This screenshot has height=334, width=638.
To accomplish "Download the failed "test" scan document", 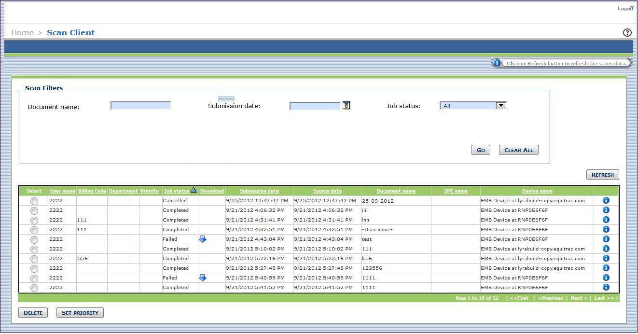I will (x=203, y=238).
